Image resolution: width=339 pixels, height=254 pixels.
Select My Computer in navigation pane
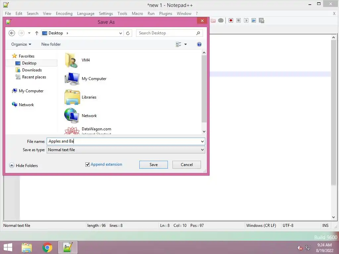(x=28, y=91)
